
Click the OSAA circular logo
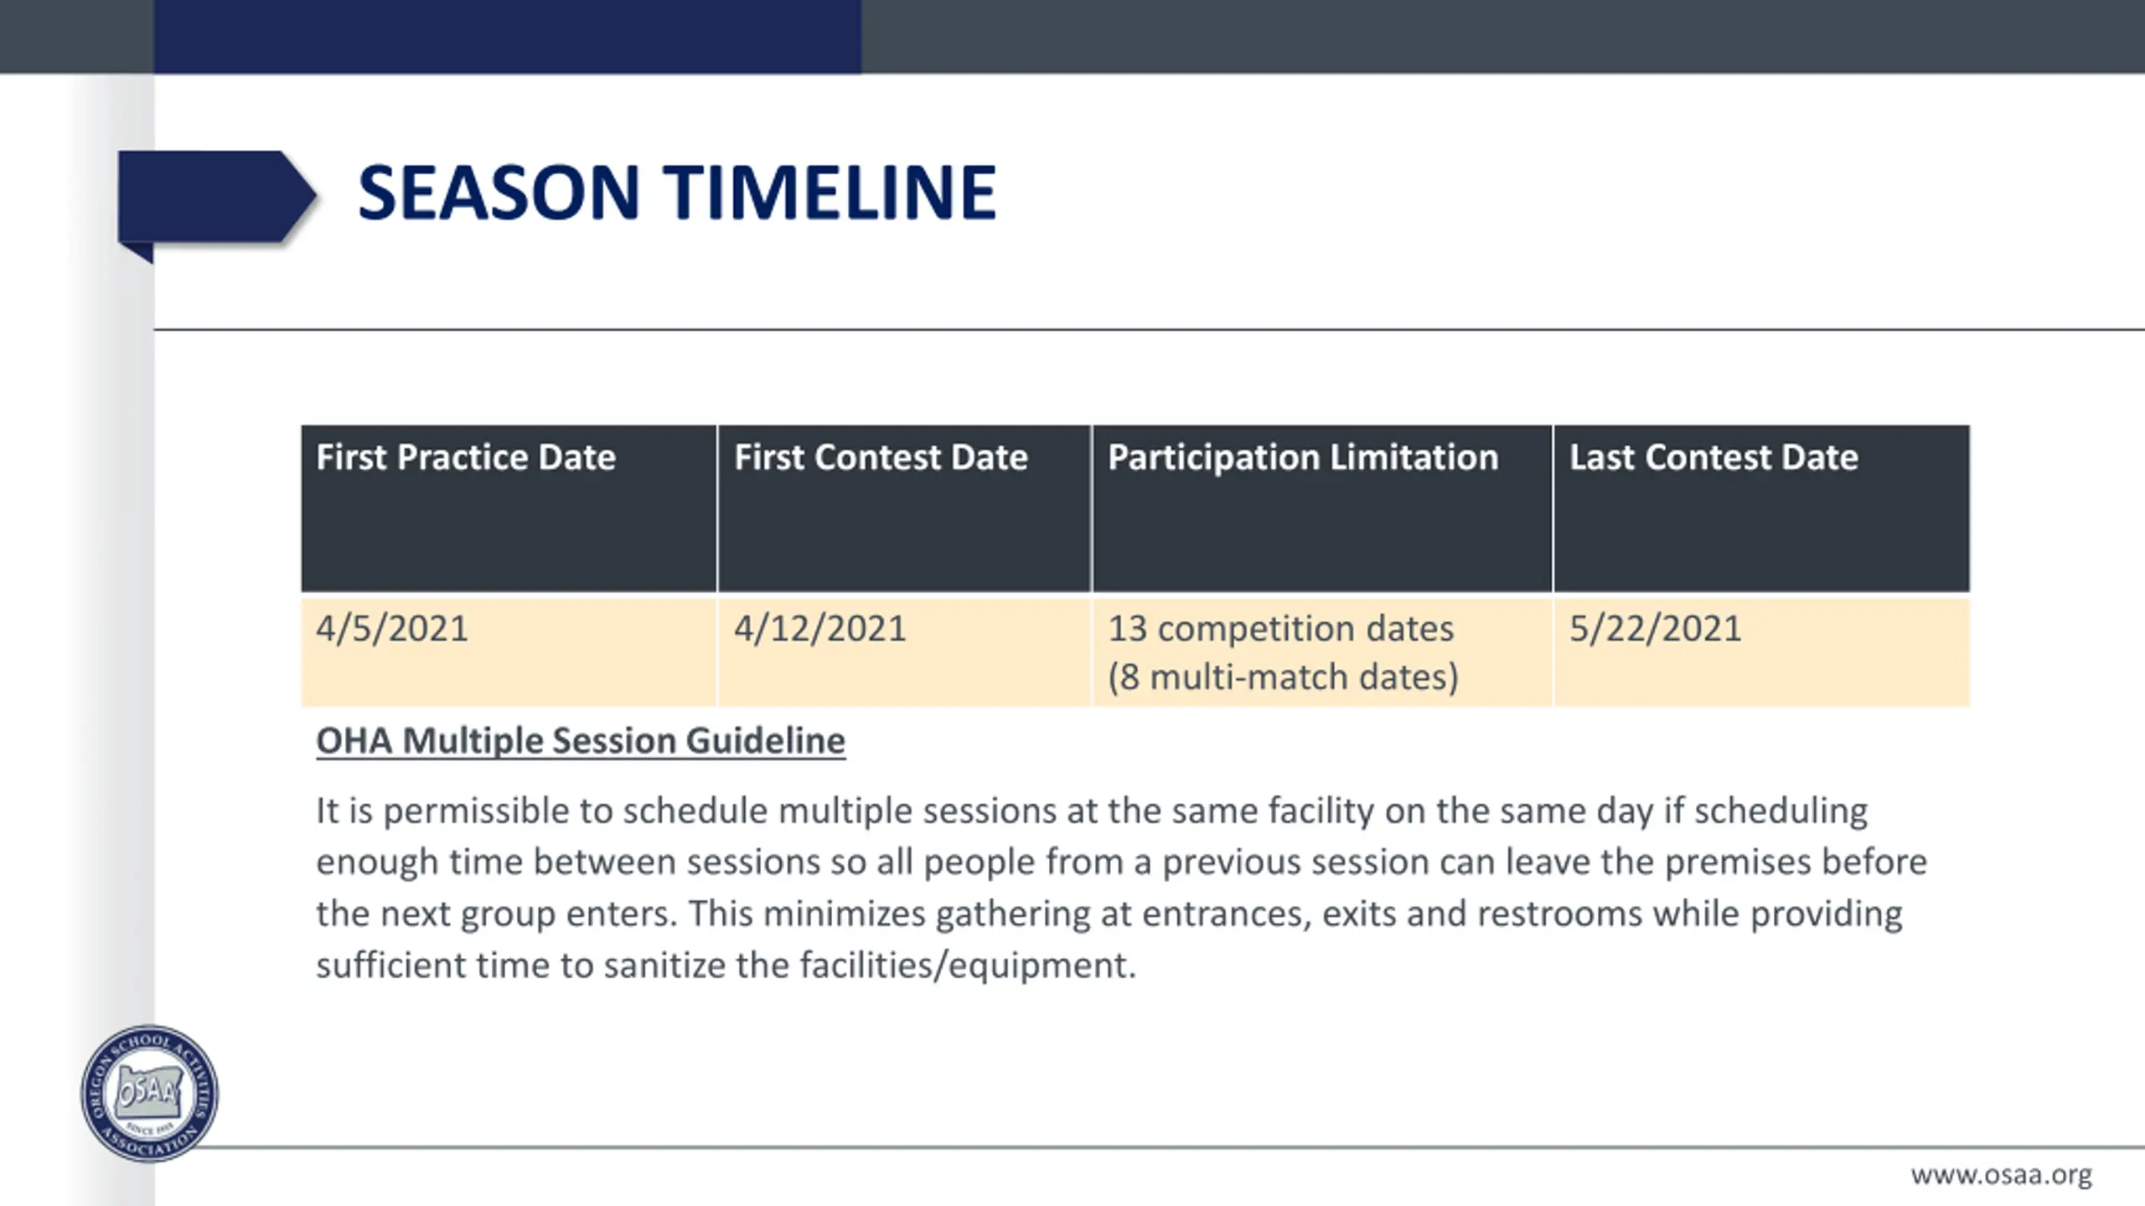(x=150, y=1093)
